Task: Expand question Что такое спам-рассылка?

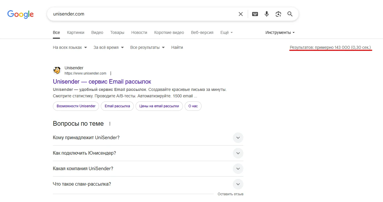Action: [x=238, y=184]
